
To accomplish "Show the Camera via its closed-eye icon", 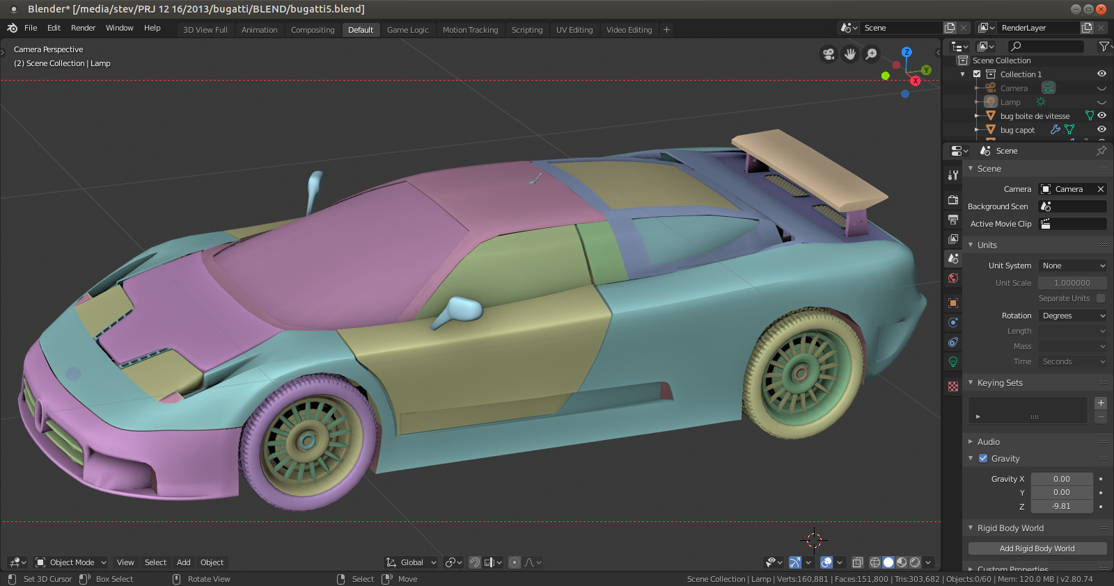I will pos(1101,88).
